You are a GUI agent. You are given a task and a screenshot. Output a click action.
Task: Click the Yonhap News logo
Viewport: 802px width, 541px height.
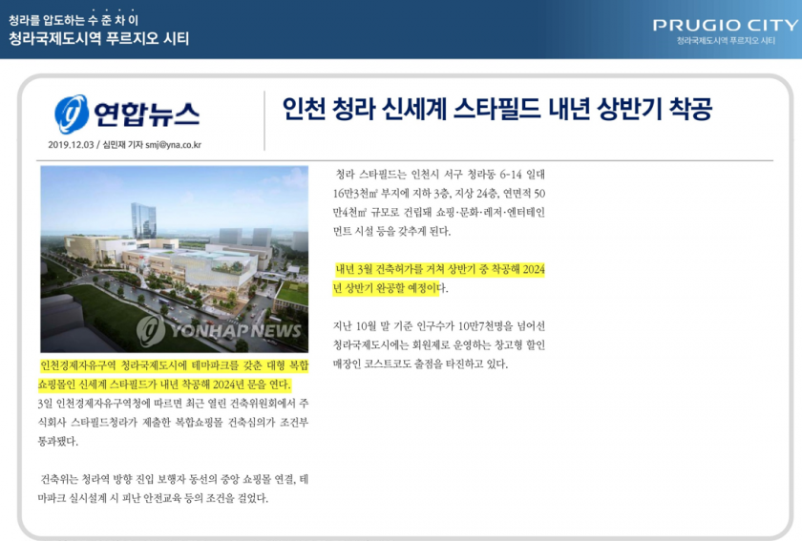pyautogui.click(x=127, y=114)
